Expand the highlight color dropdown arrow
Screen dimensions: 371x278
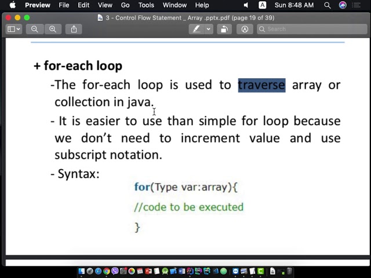click(x=209, y=29)
